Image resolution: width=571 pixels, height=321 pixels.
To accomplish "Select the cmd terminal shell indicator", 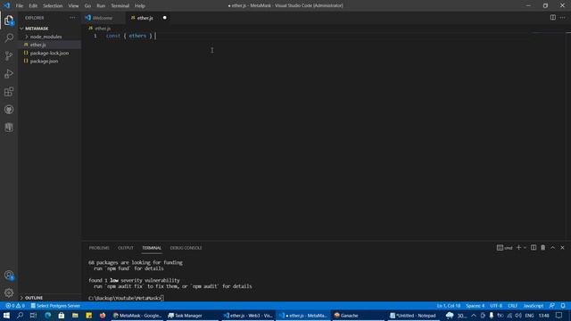I will pos(505,248).
